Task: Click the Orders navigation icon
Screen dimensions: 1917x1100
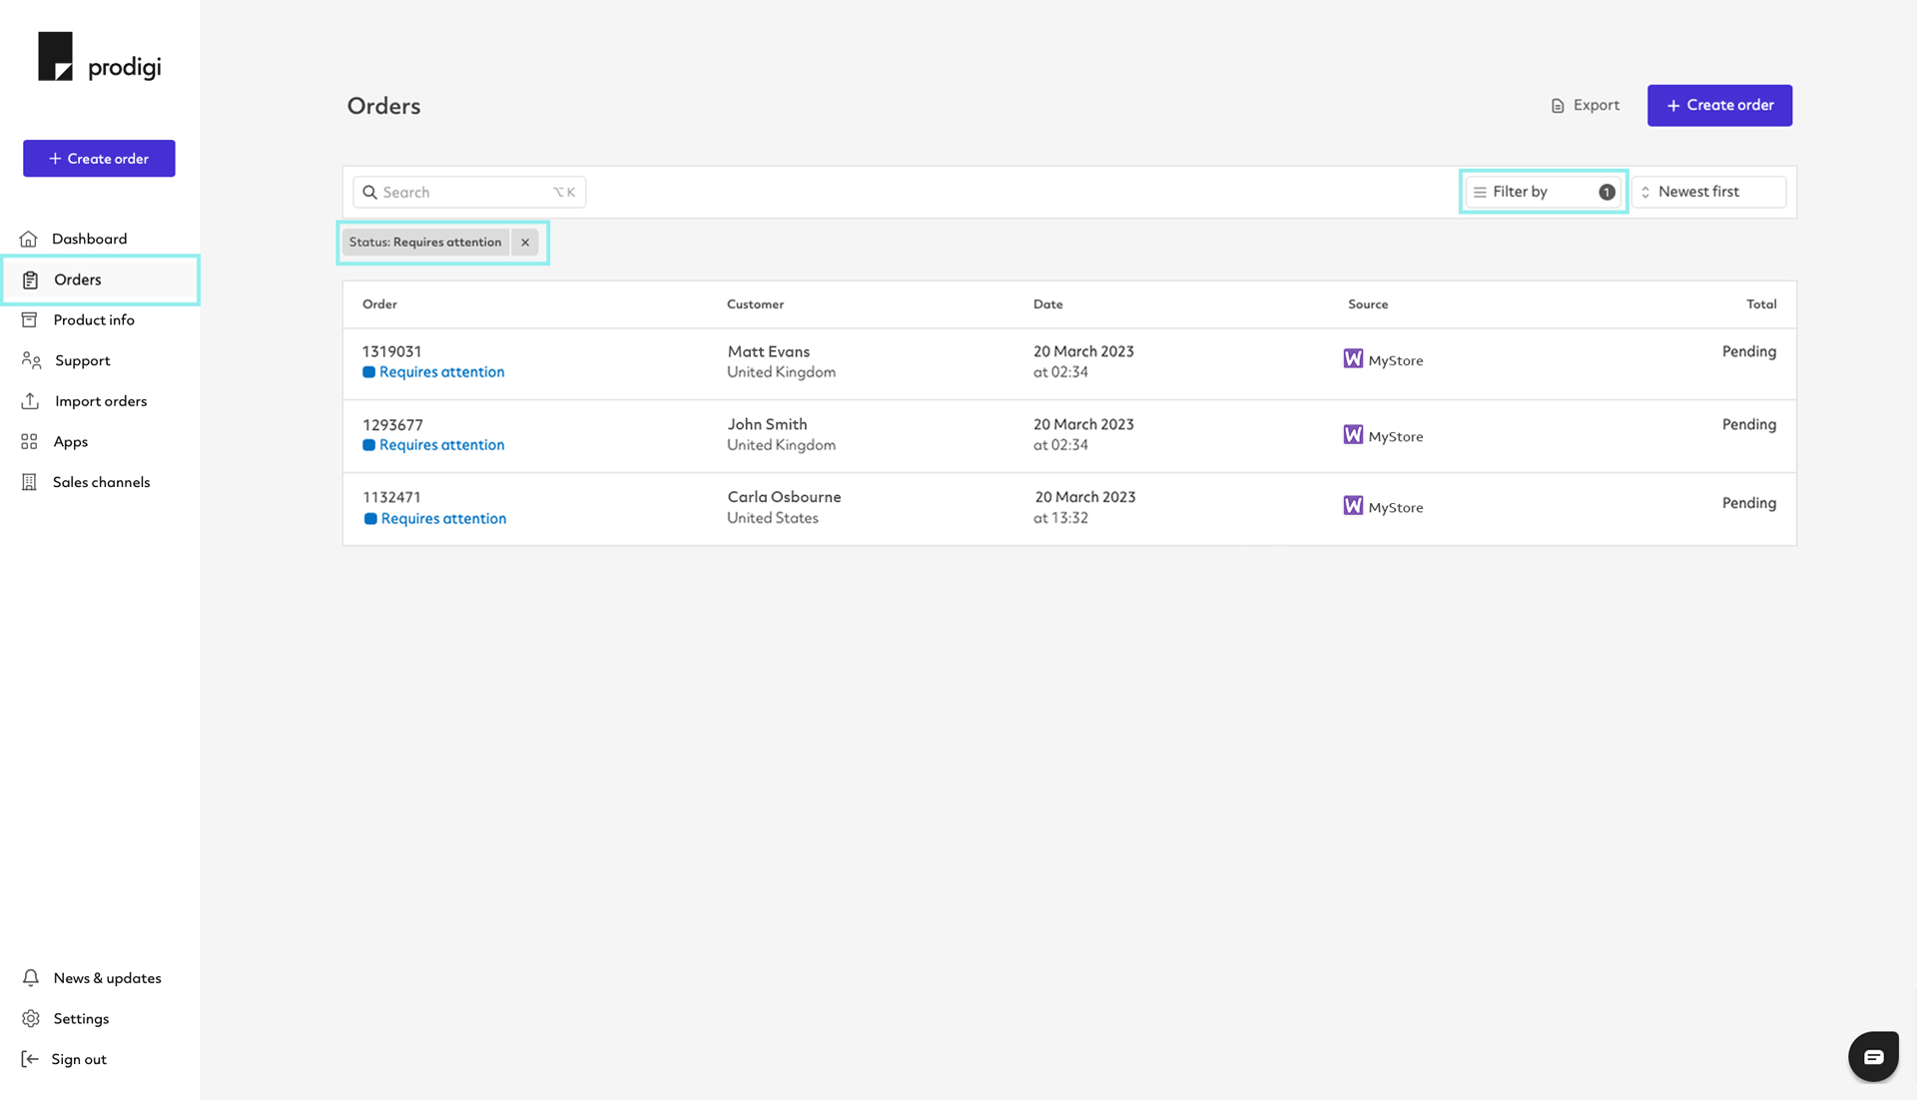Action: click(30, 278)
